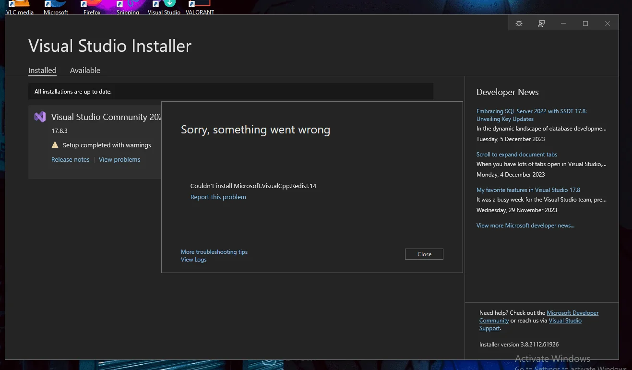Click View more Microsoft developer news link
Screen dimensions: 632x370
click(525, 226)
